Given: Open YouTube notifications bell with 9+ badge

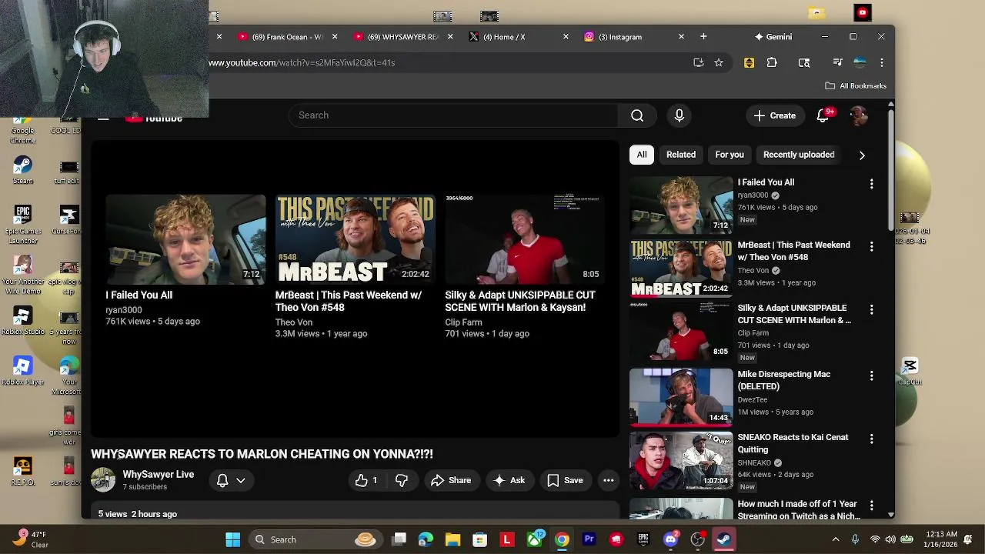Looking at the screenshot, I should click(823, 115).
